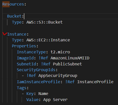
Task: Click 'AmazonLinuxAMIID' reference
Action: click(x=70, y=58)
